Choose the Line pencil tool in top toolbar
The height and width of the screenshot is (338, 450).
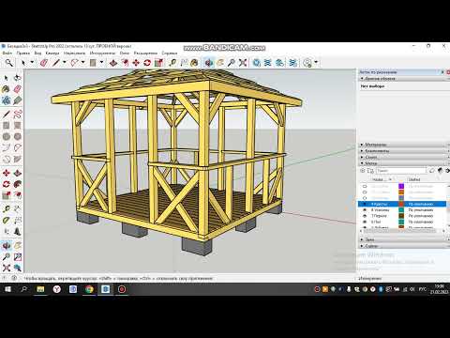[x=56, y=63]
